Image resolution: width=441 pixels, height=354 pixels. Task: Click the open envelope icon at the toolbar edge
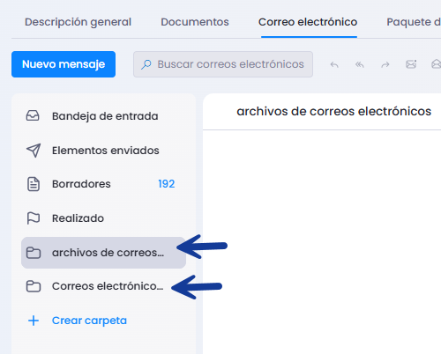point(437,64)
